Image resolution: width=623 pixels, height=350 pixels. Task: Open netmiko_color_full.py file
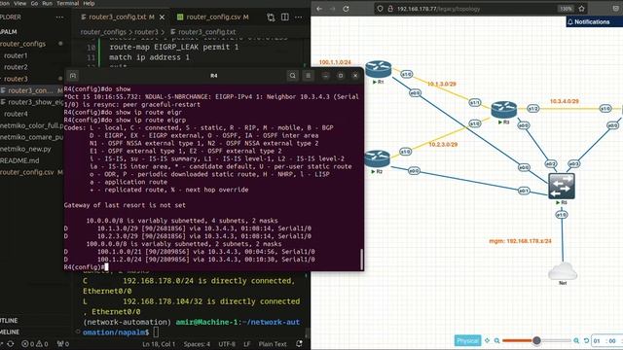(32, 125)
